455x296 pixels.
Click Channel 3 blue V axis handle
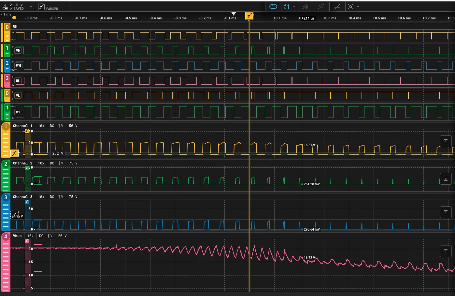[27, 202]
